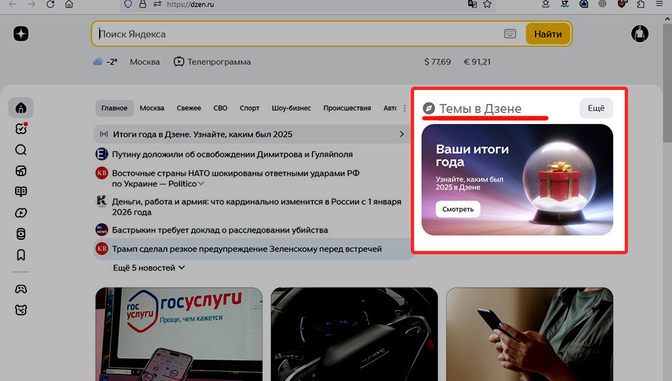Open Деньги, работа и армия news
Screen dimensions: 672x381
pos(257,207)
